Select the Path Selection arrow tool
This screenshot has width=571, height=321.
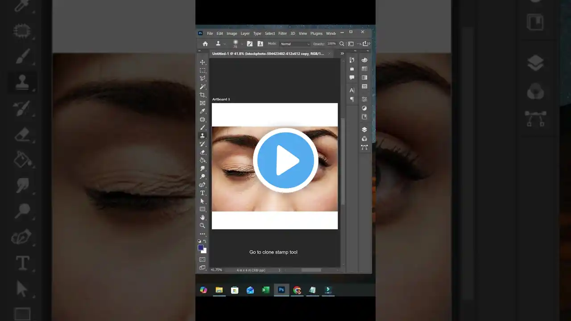point(203,201)
